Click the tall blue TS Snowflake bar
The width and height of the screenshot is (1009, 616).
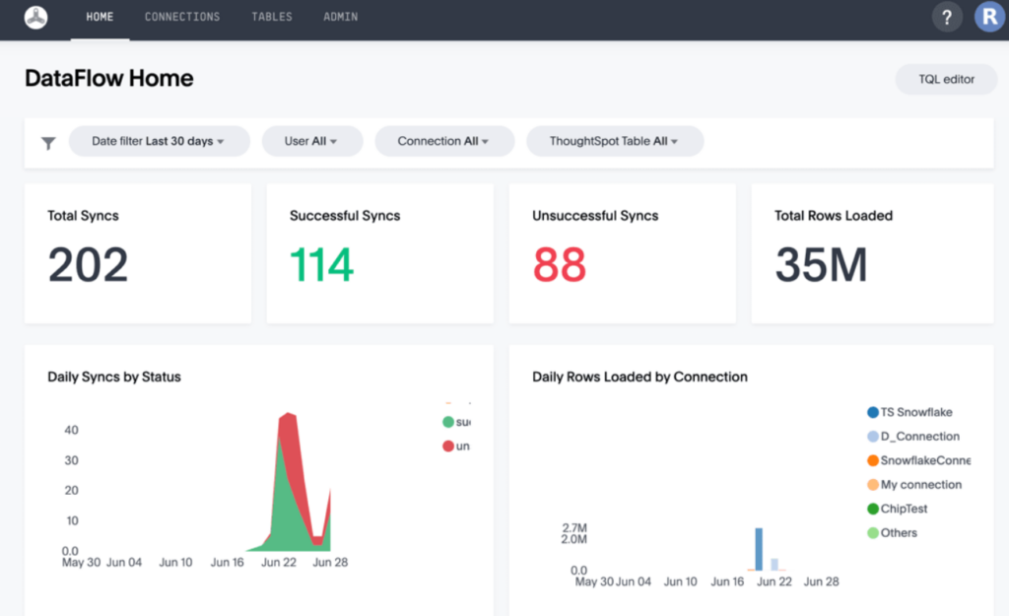point(759,549)
